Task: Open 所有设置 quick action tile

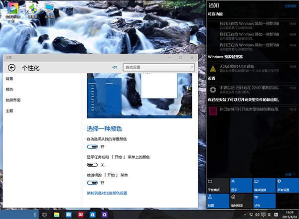Action: 287,185
